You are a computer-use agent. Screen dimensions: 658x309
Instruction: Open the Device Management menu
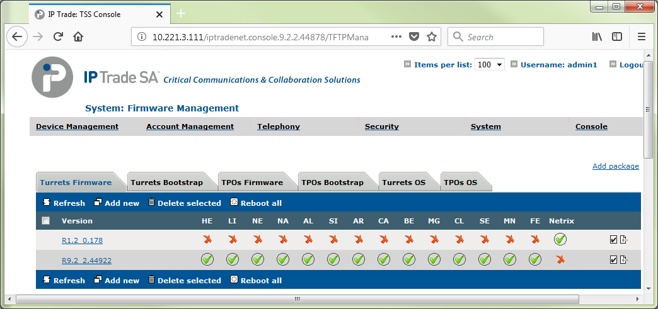click(x=78, y=126)
